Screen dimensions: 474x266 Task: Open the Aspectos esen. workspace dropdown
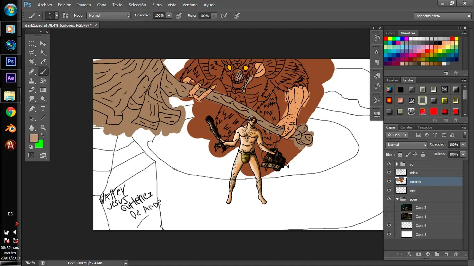442,16
